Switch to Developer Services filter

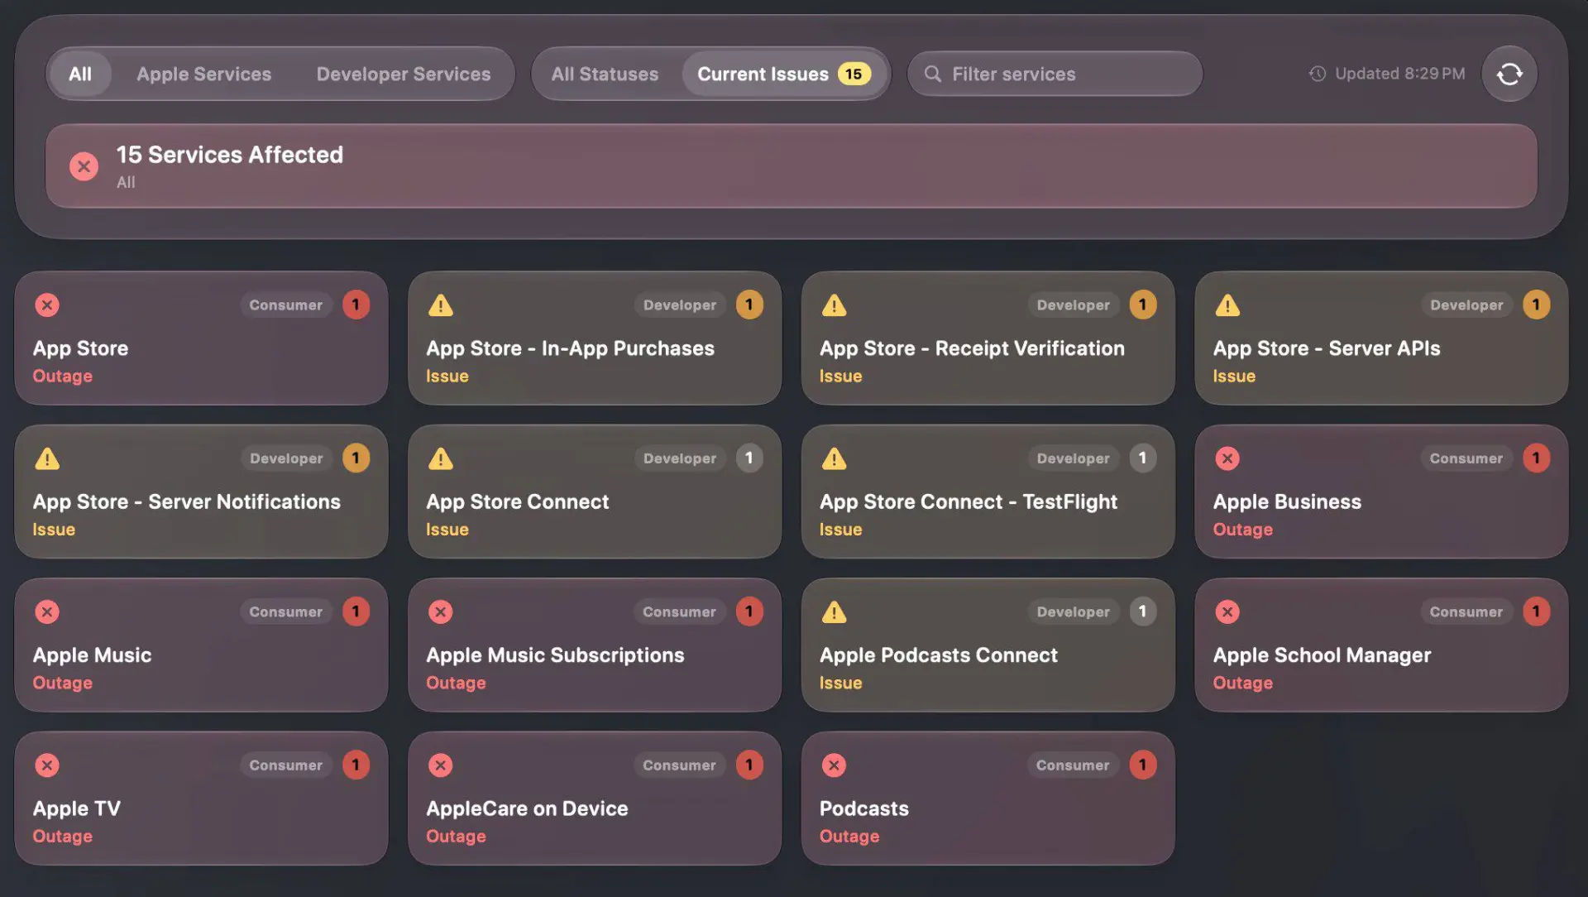pyautogui.click(x=404, y=74)
